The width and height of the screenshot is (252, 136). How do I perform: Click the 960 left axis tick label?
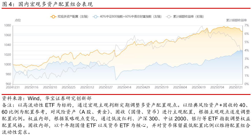click(x=8, y=84)
